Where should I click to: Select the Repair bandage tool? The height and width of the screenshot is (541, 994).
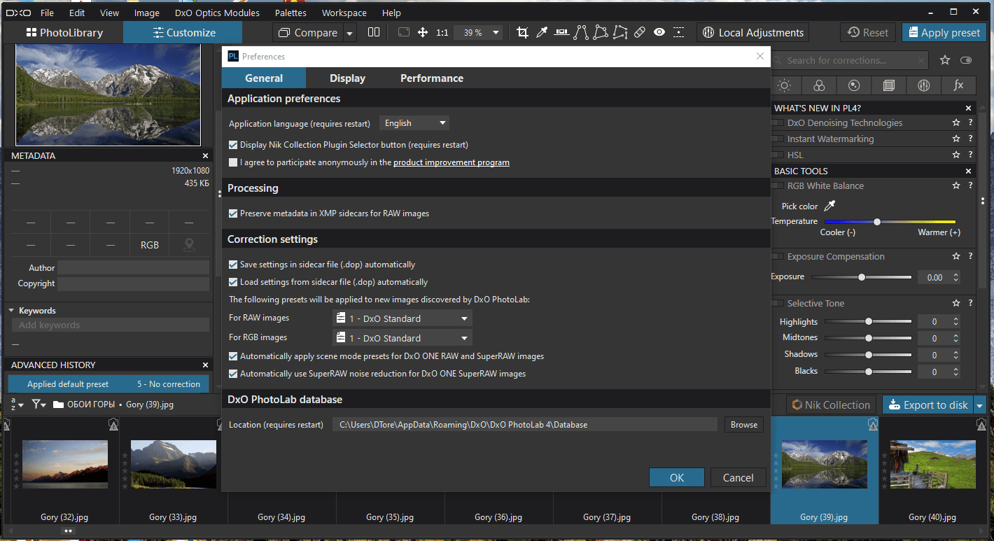[x=640, y=32]
